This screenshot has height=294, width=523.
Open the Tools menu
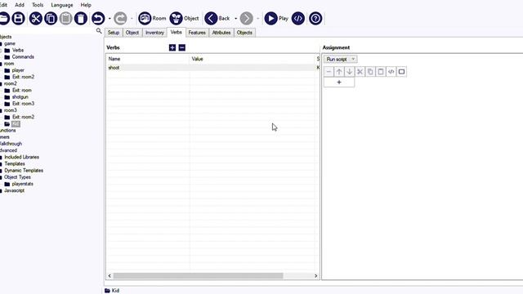(38, 5)
